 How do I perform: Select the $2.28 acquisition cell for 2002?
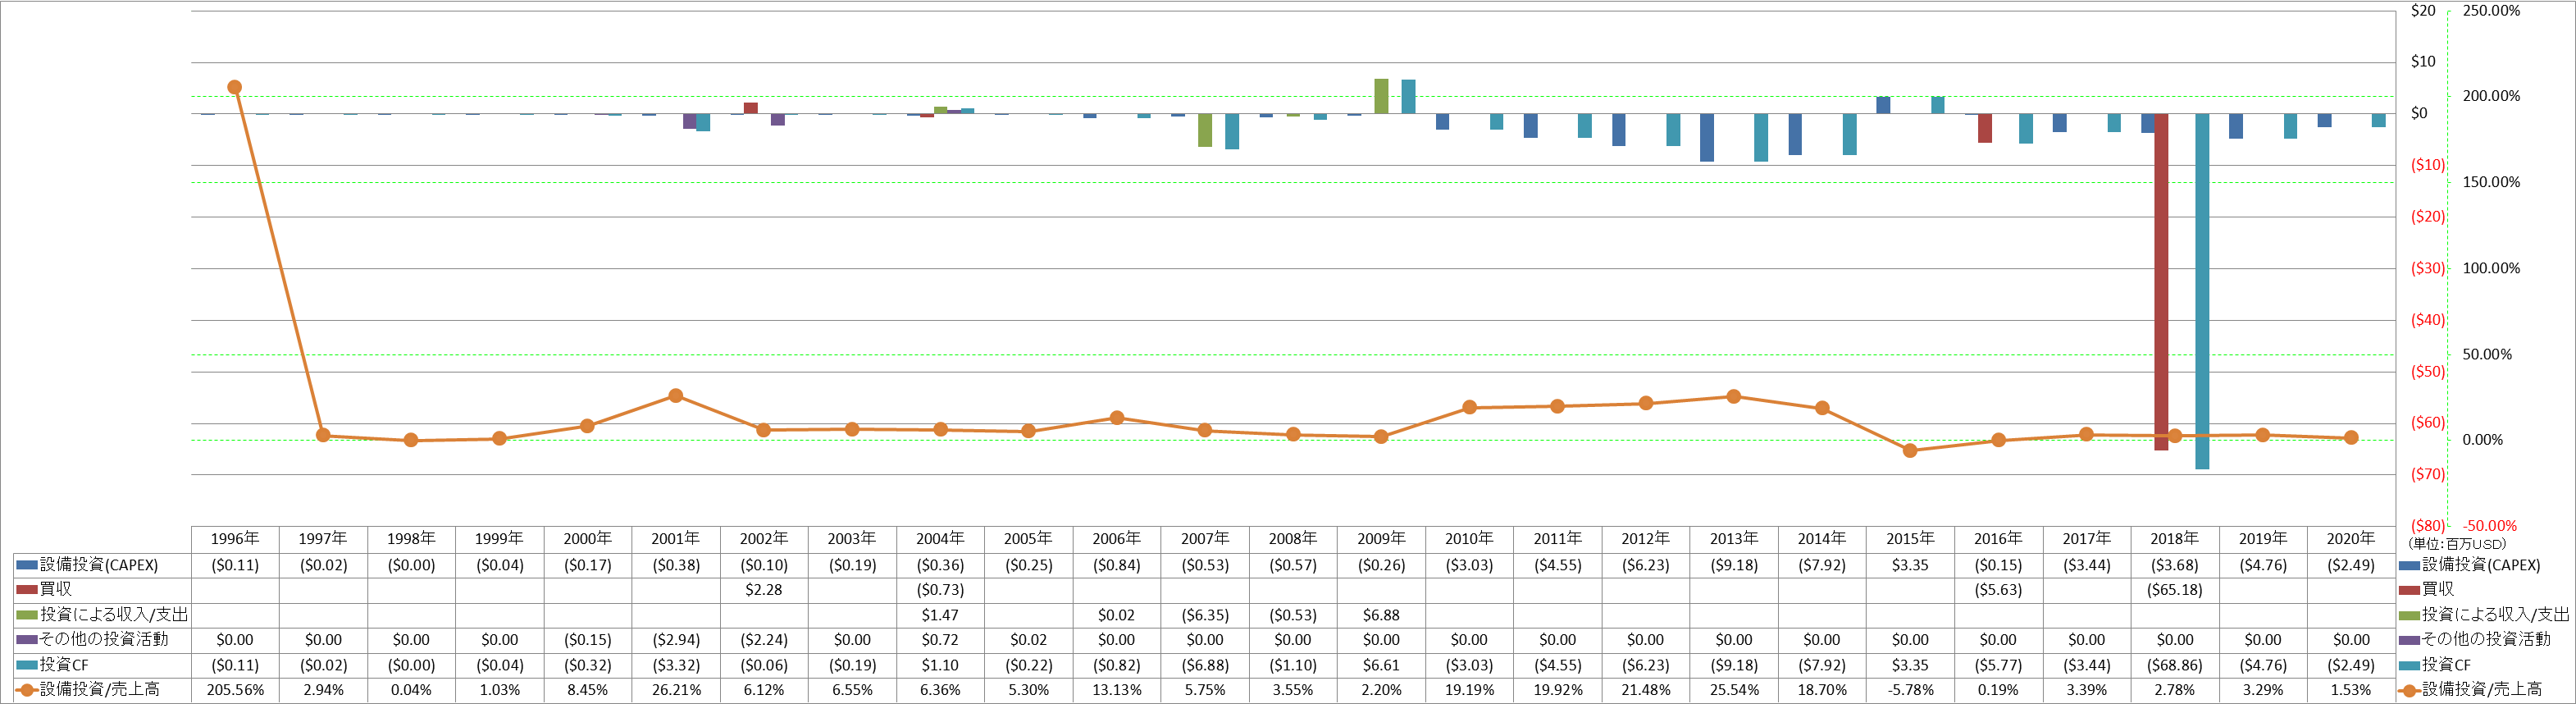(764, 590)
